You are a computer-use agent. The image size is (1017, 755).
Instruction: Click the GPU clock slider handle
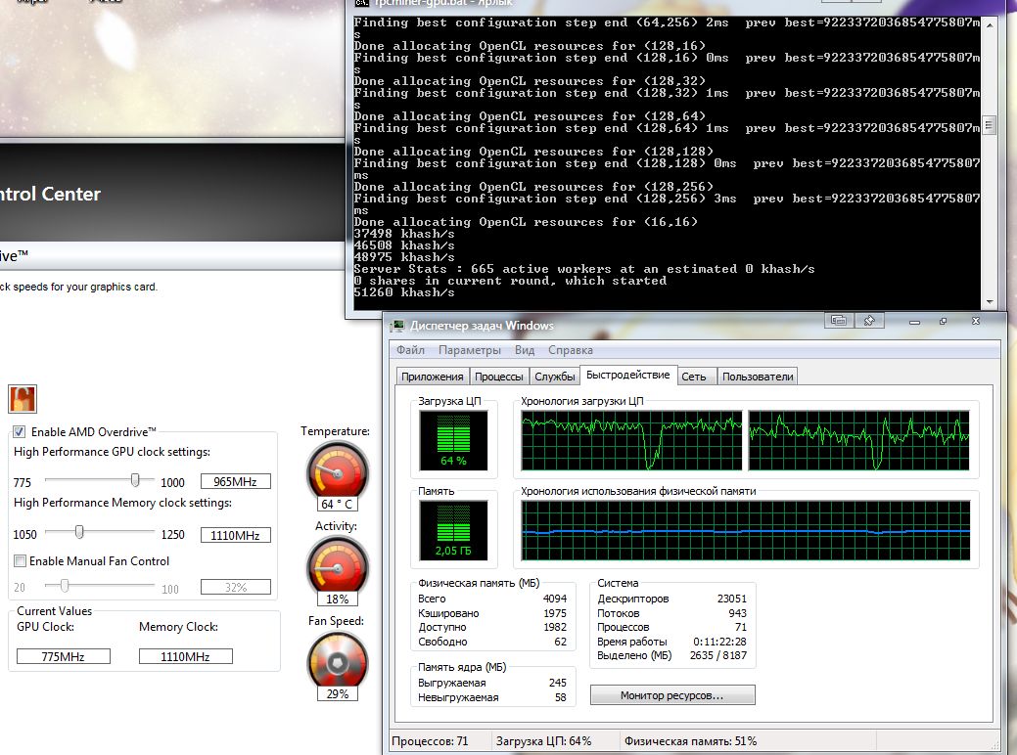click(x=135, y=480)
